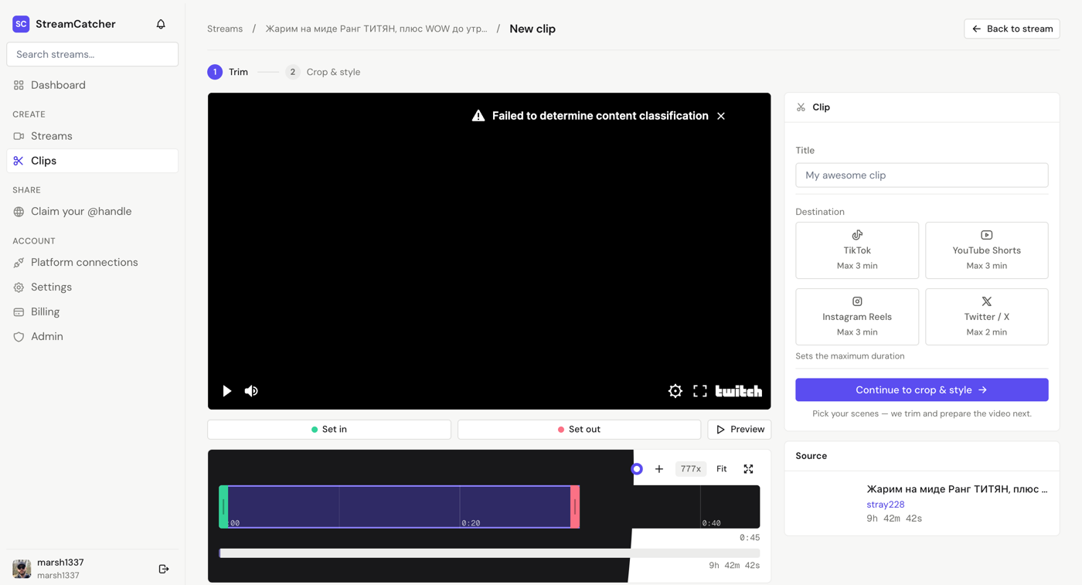The width and height of the screenshot is (1082, 585).
Task: Continue to crop & style
Action: coord(922,390)
